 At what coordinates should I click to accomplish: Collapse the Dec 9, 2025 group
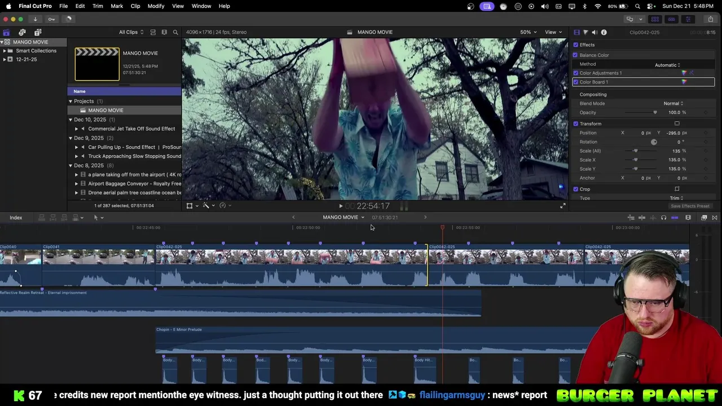tap(71, 138)
